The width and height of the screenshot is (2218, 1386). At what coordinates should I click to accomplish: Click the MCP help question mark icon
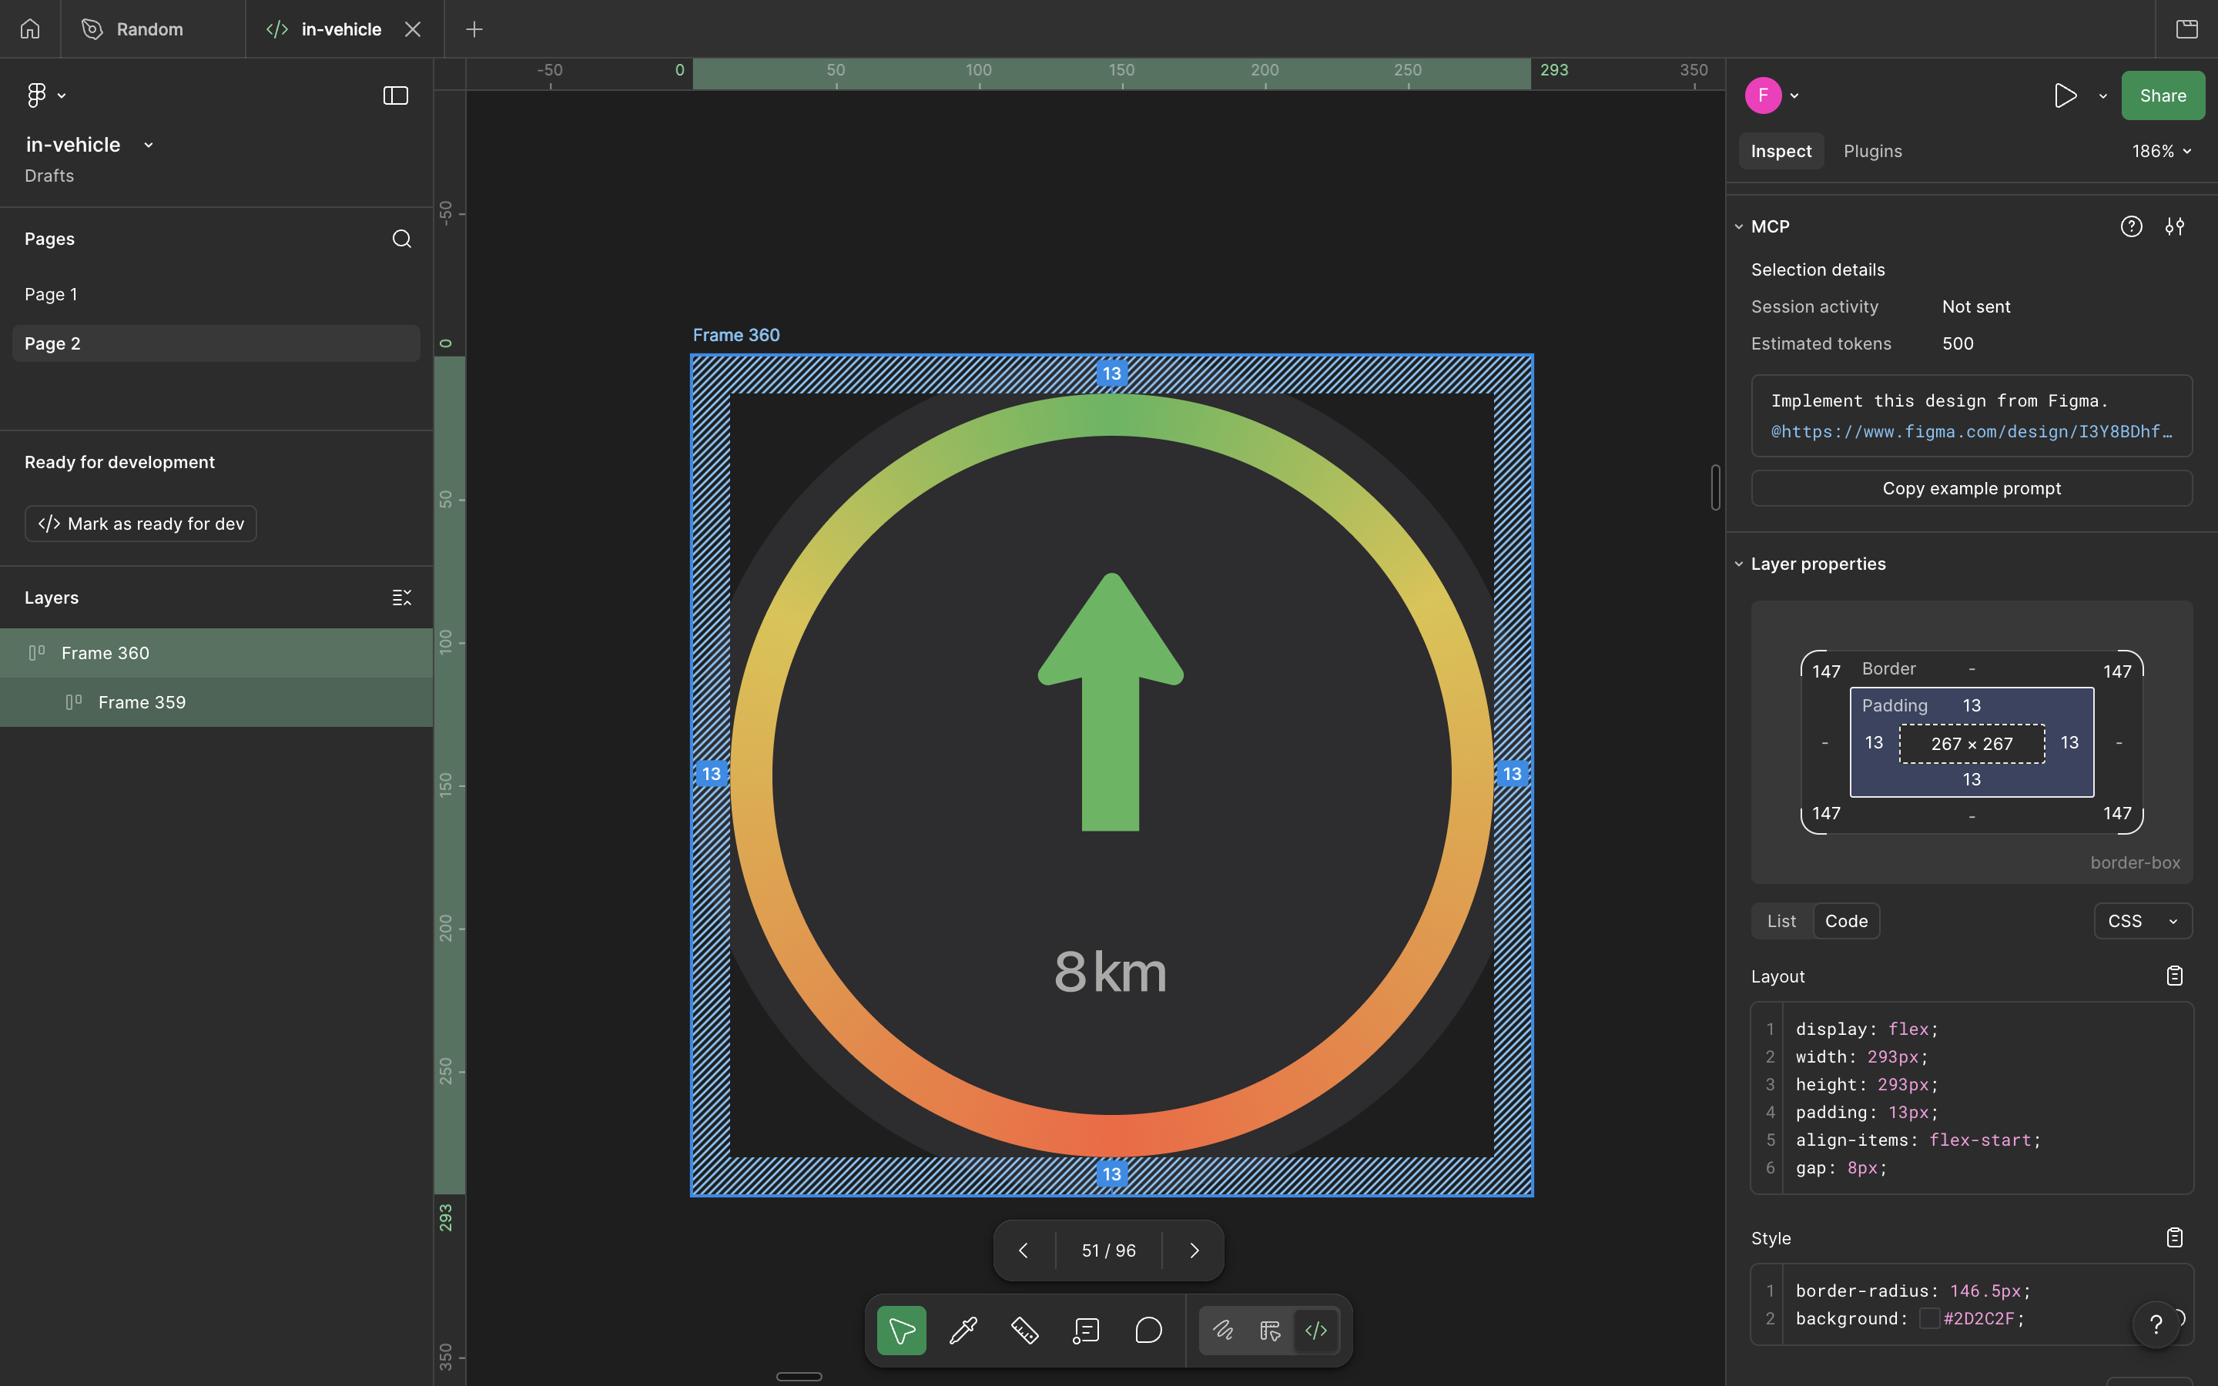(2133, 226)
